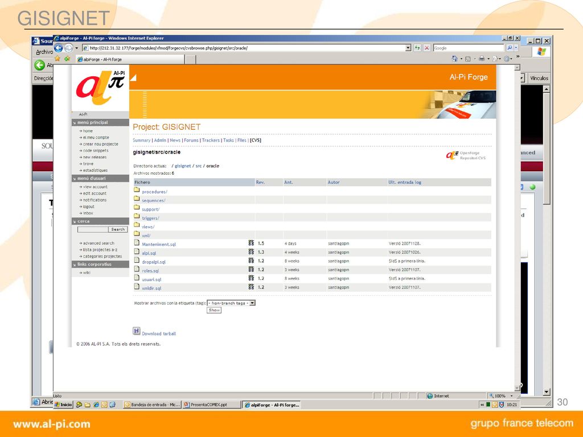The width and height of the screenshot is (583, 437).
Task: Click the file icon of roles.sql
Action: click(137, 269)
